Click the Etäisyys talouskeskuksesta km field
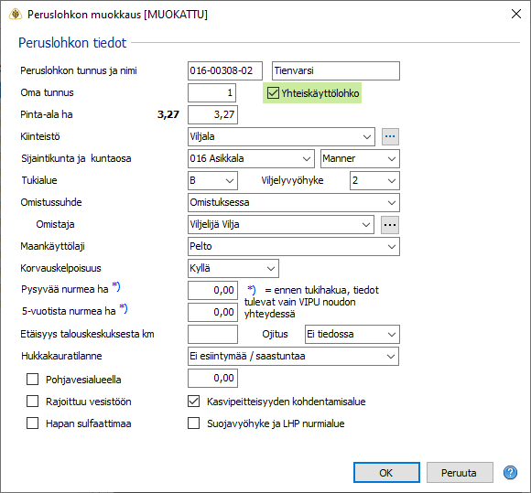The image size is (531, 493). (212, 334)
